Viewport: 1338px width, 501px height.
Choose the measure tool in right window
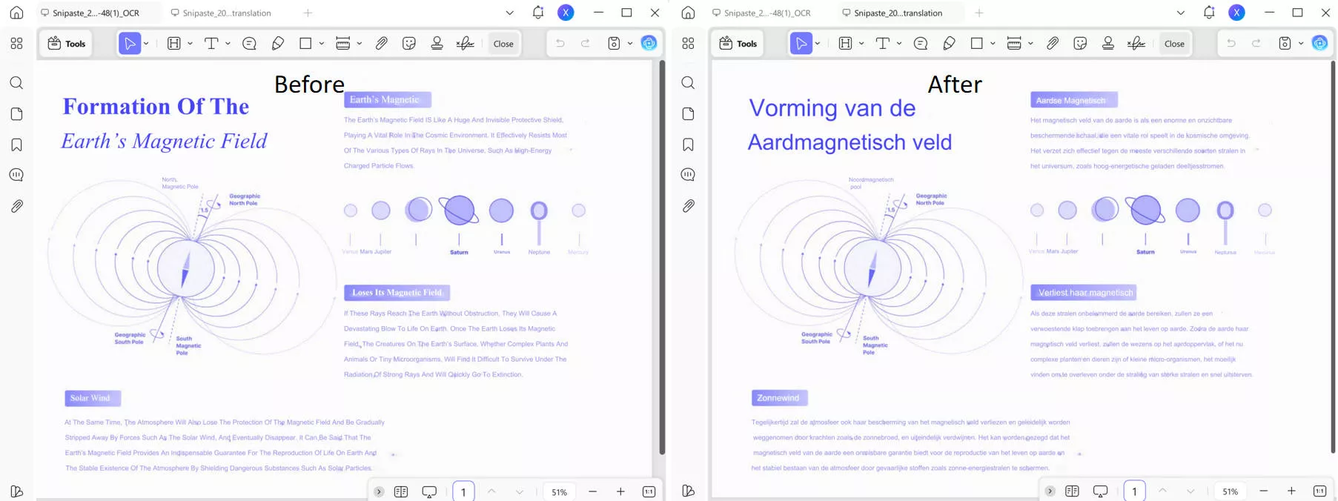[x=1014, y=44]
